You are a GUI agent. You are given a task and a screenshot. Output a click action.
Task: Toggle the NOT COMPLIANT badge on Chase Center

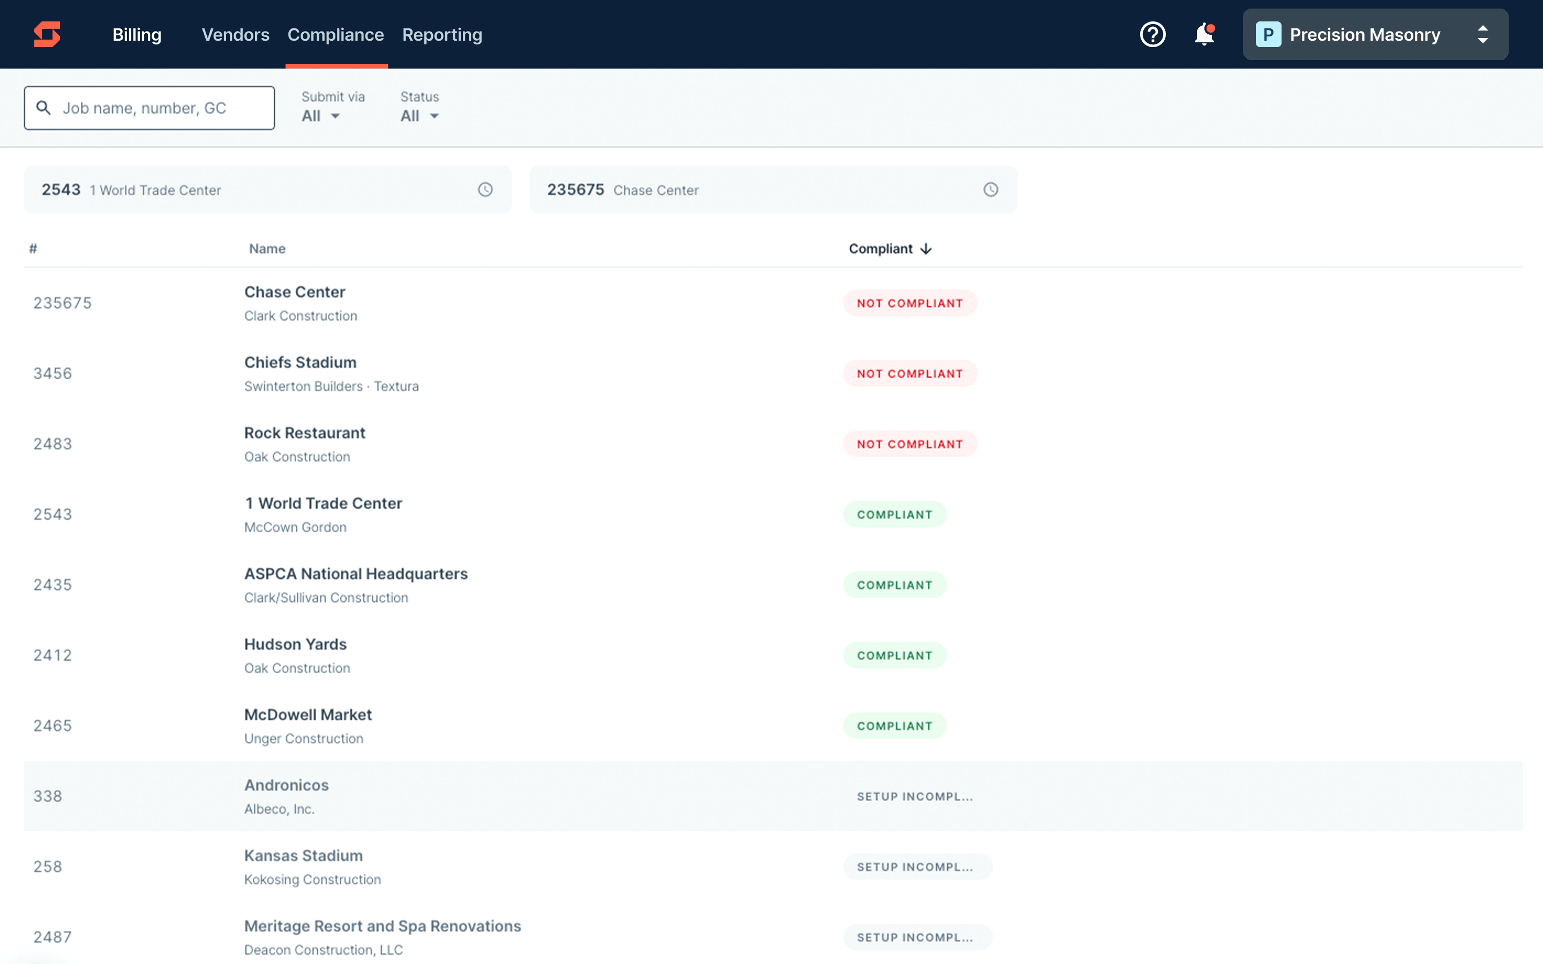[910, 303]
